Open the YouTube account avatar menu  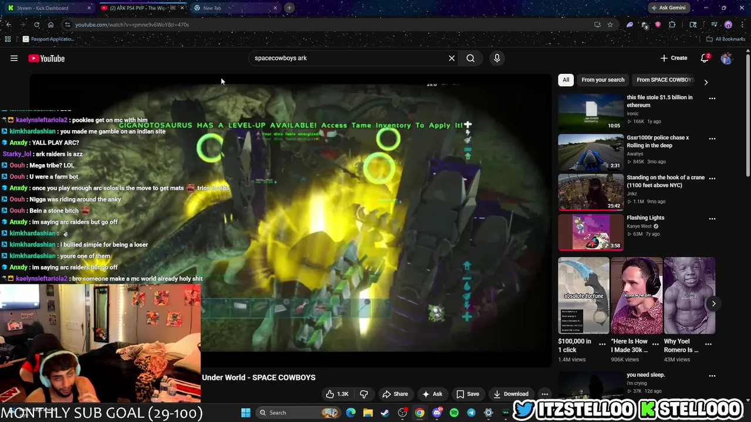[726, 58]
